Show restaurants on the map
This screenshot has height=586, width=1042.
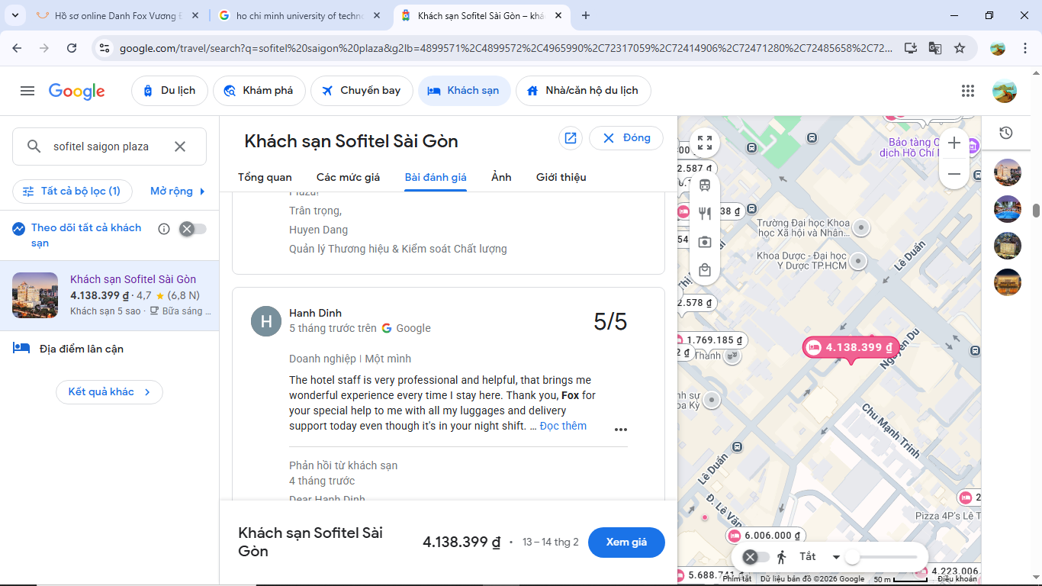click(x=705, y=214)
